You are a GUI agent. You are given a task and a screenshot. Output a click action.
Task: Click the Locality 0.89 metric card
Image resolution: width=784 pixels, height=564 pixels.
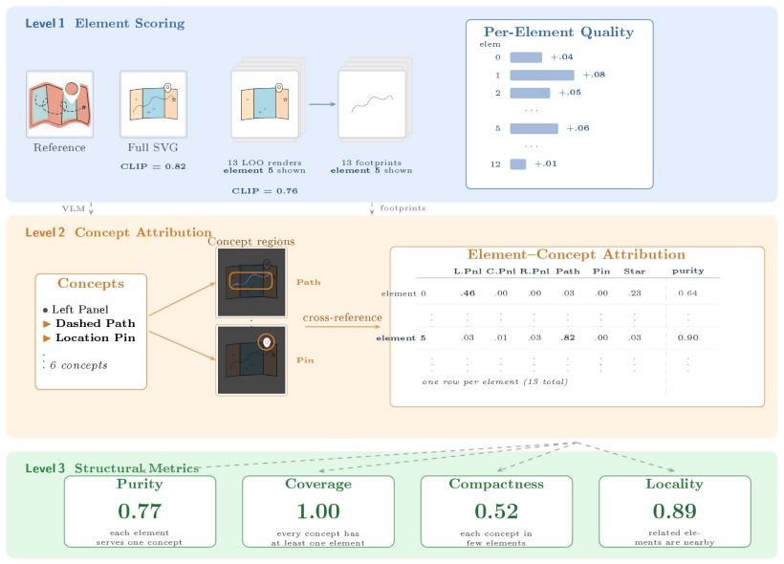point(675,511)
